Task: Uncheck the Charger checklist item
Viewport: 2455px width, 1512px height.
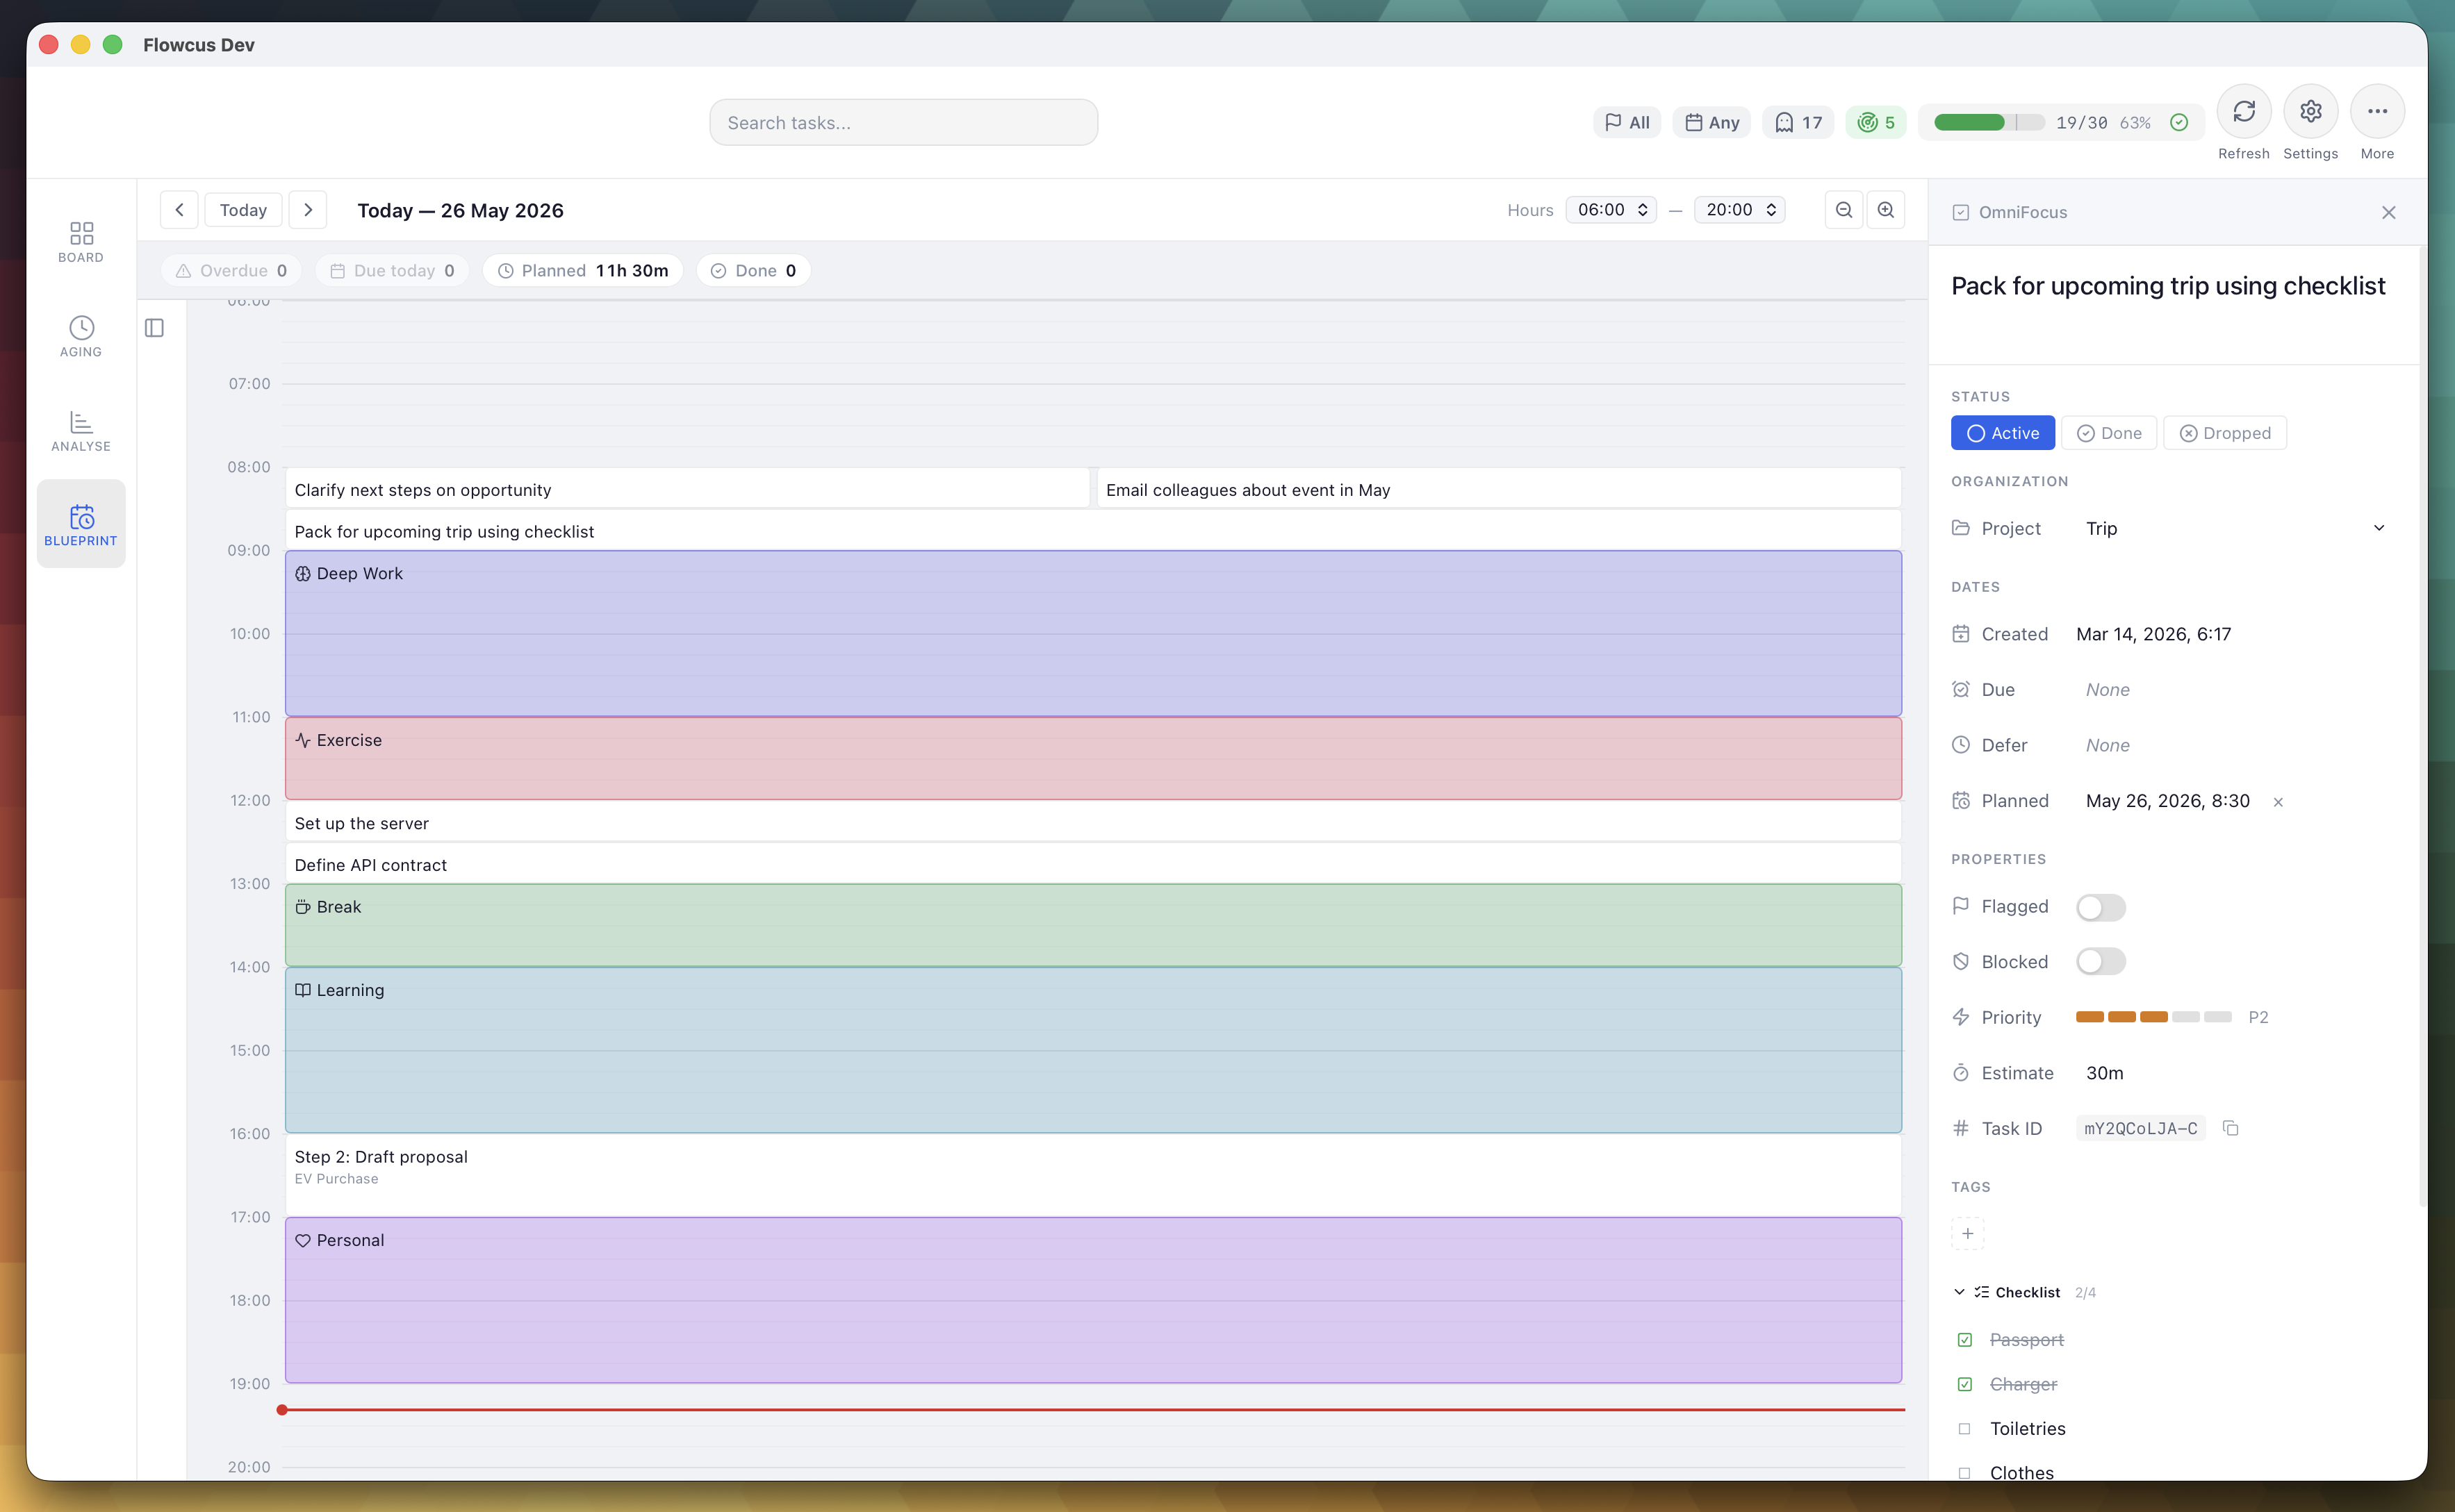Action: 1964,1384
